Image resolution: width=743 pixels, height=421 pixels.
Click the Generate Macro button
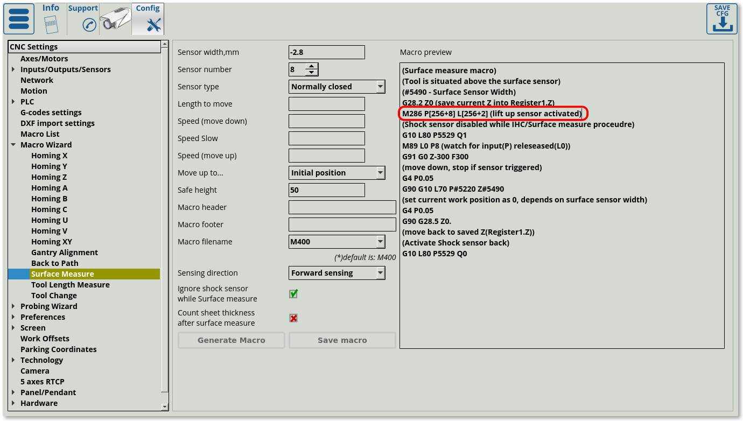tap(232, 340)
